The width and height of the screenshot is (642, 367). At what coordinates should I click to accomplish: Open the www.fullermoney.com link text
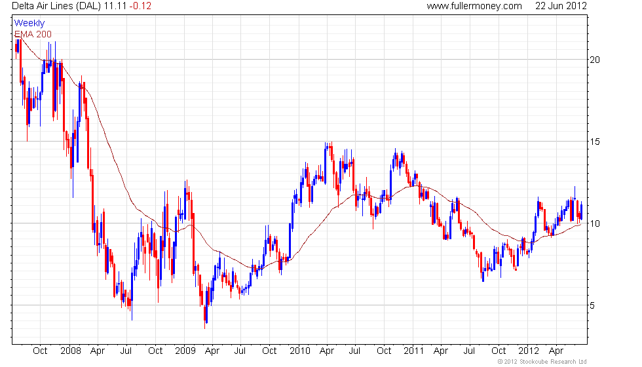(x=474, y=6)
